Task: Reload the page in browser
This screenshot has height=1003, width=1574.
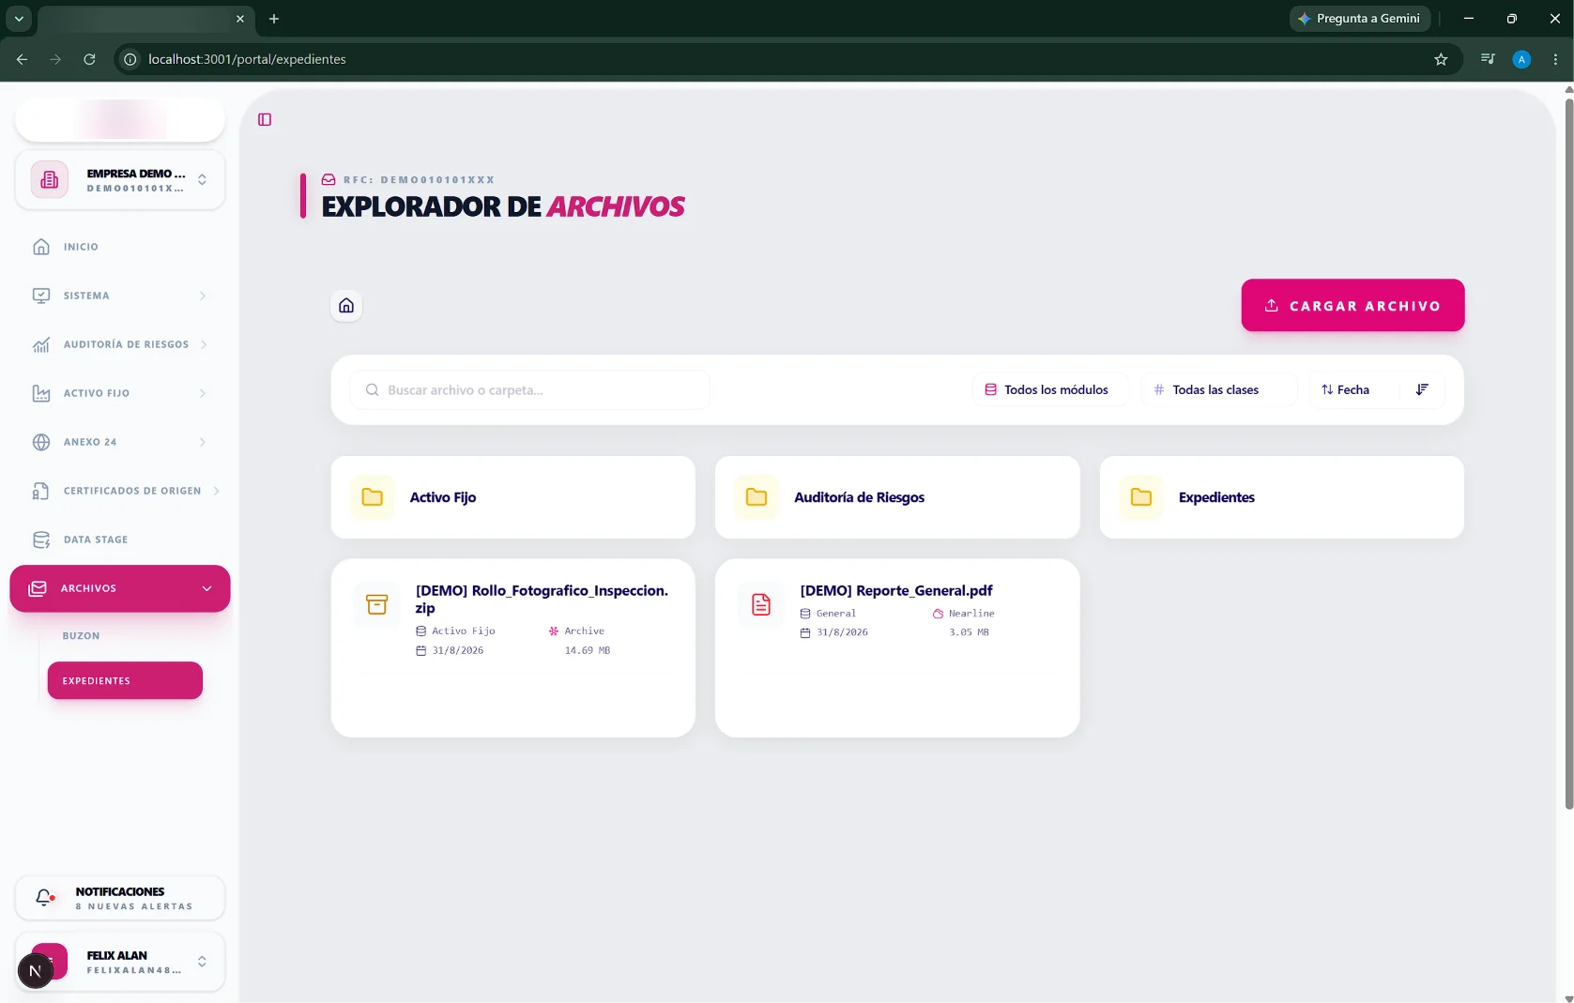Action: tap(89, 59)
